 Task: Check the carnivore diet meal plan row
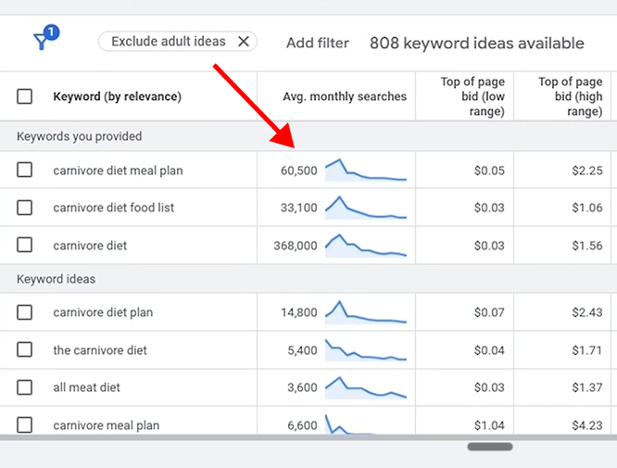click(x=24, y=170)
